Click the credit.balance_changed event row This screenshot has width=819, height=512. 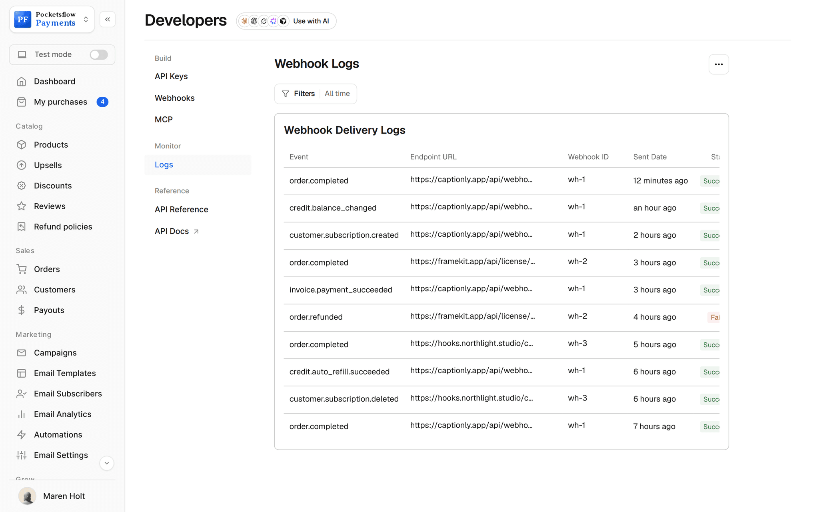pyautogui.click(x=501, y=208)
